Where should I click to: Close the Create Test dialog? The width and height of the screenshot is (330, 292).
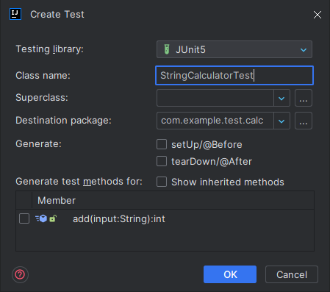318,15
